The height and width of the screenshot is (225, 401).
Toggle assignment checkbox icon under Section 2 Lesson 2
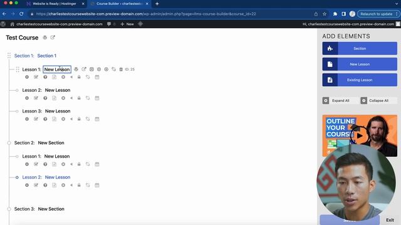click(36, 185)
